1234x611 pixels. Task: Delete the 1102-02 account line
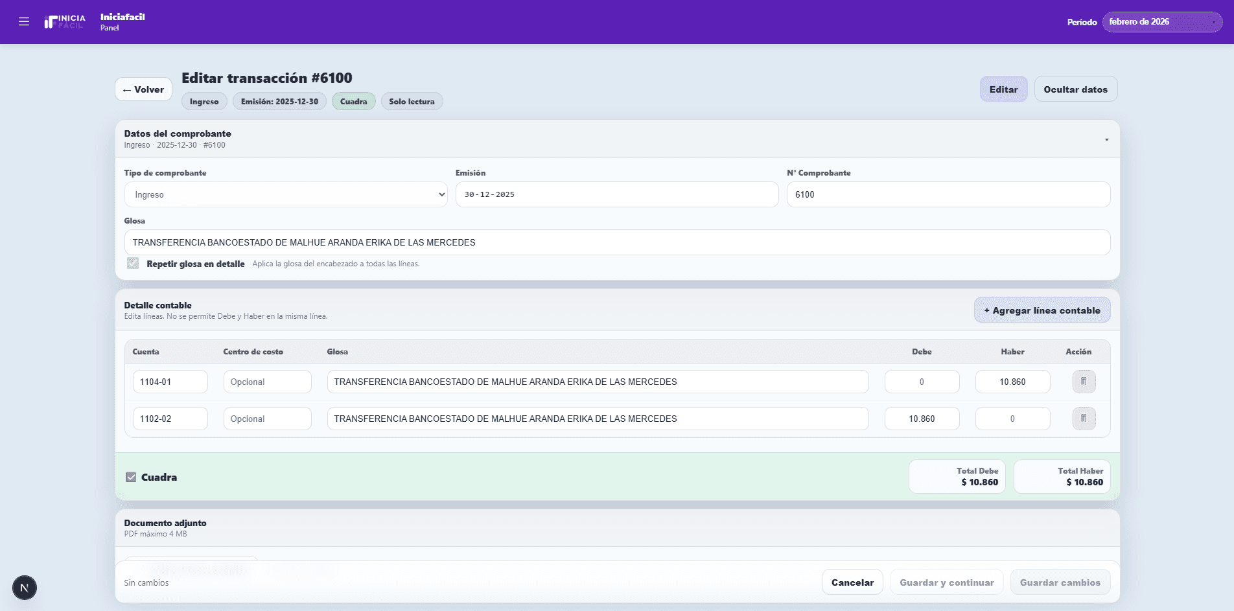pyautogui.click(x=1084, y=419)
